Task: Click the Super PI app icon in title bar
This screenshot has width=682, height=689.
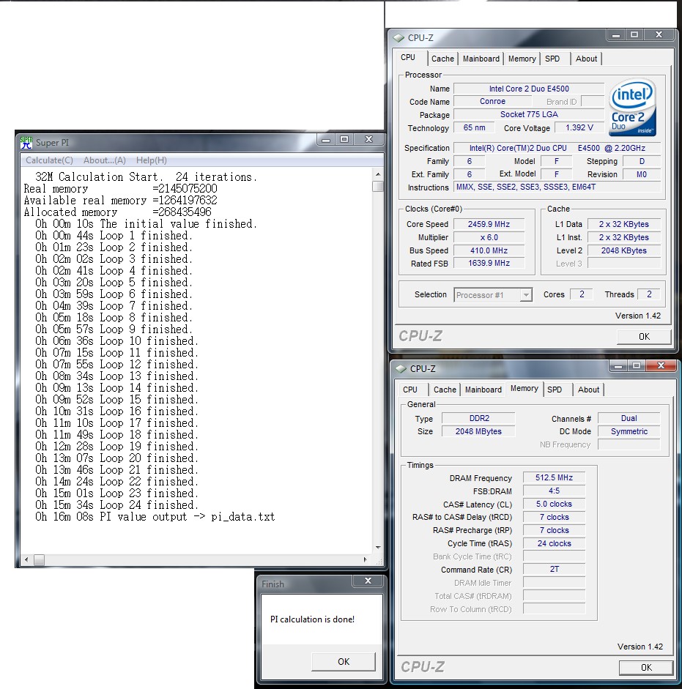Action: click(x=27, y=142)
